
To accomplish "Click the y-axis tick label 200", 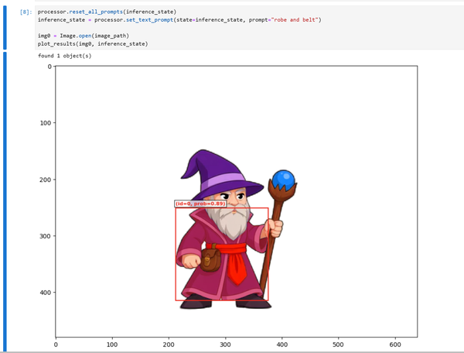I will (43, 180).
